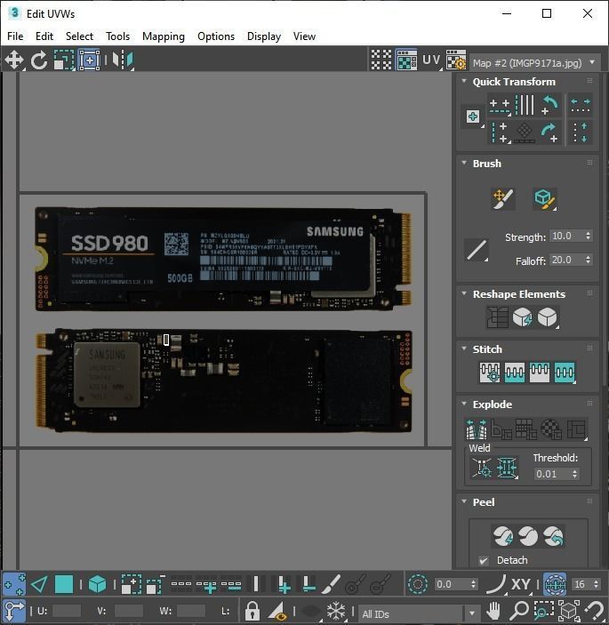Adjust the Brush Strength spinner arrows
This screenshot has width=609, height=625.
click(589, 236)
